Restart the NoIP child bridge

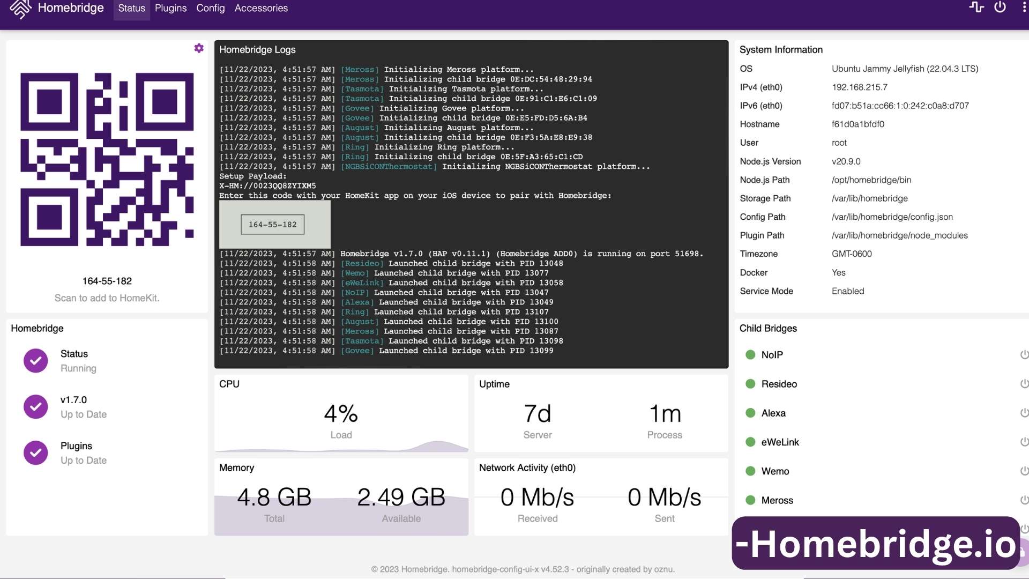(1025, 354)
